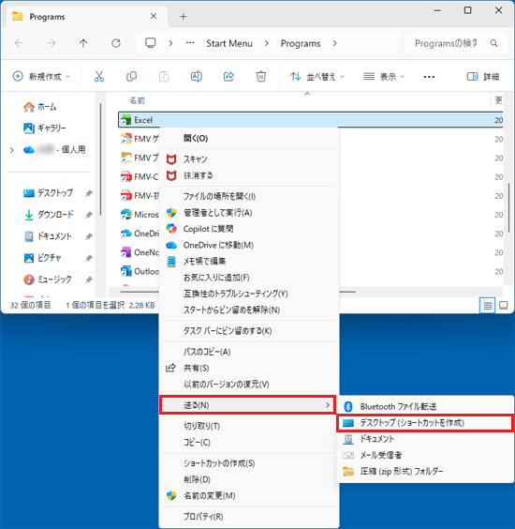Choose 管理者として実行(A)
The width and height of the screenshot is (515, 529).
tap(249, 213)
